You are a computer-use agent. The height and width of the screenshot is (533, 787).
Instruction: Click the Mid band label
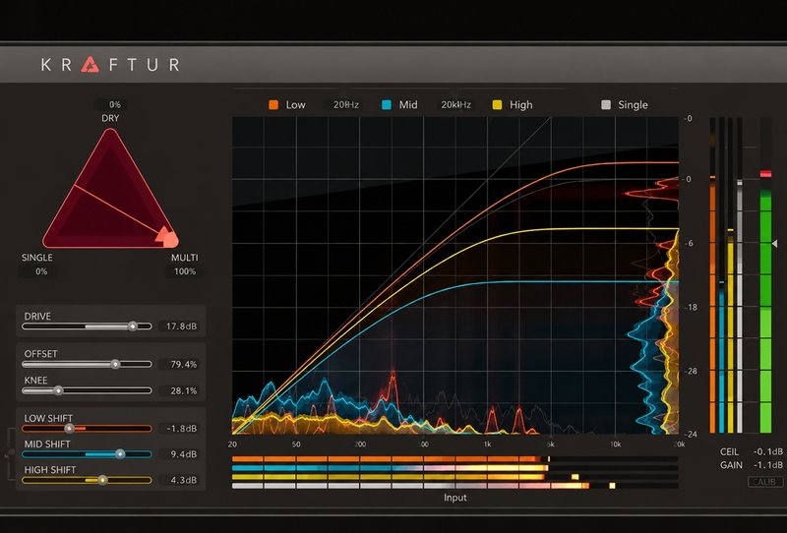(x=408, y=105)
